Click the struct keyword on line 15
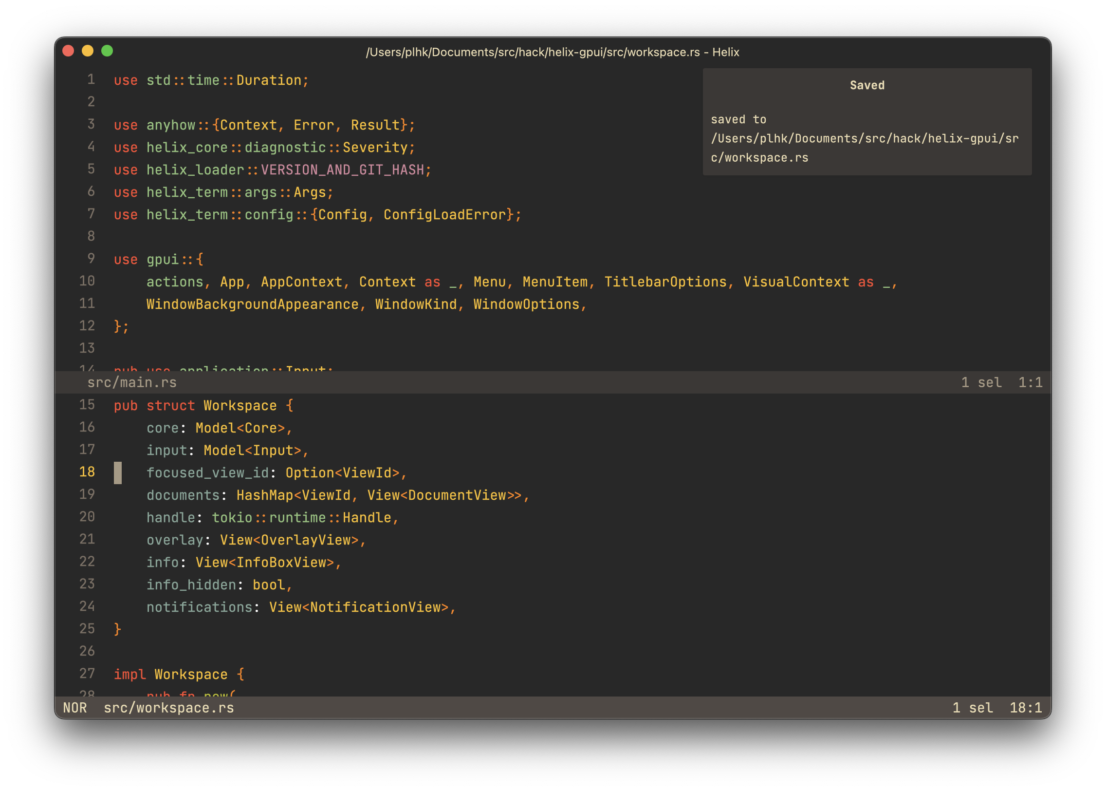 tap(171, 406)
